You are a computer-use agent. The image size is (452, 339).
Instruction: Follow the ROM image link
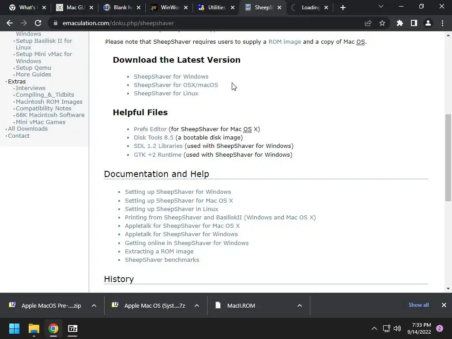[x=285, y=41]
